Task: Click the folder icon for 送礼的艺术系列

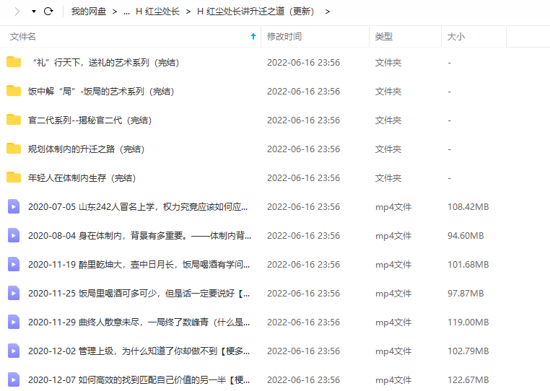Action: tap(14, 62)
